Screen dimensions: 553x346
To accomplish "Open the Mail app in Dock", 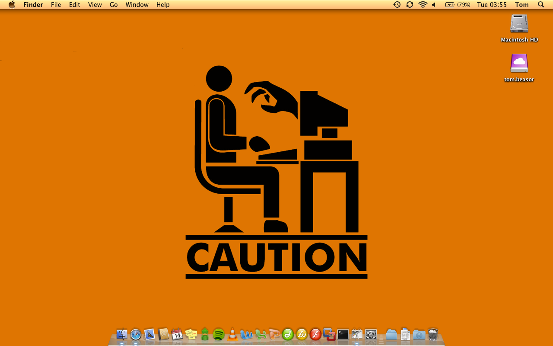I will click(149, 334).
